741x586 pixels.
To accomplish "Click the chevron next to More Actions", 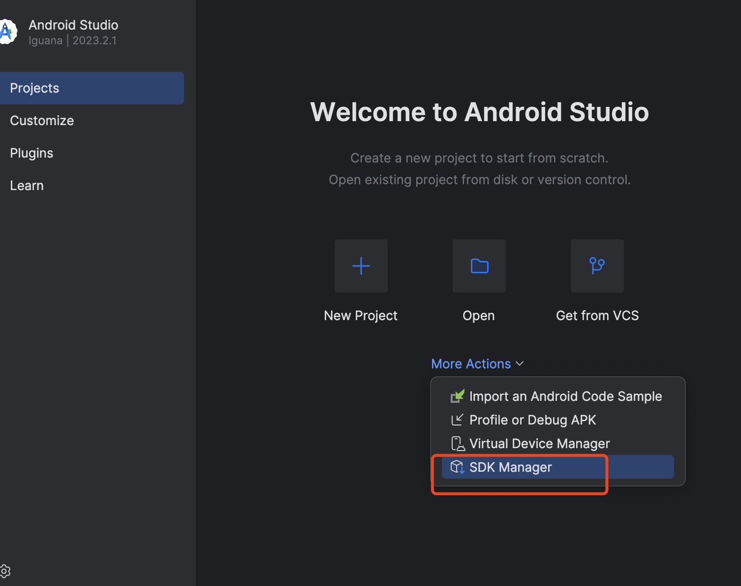I will [520, 364].
